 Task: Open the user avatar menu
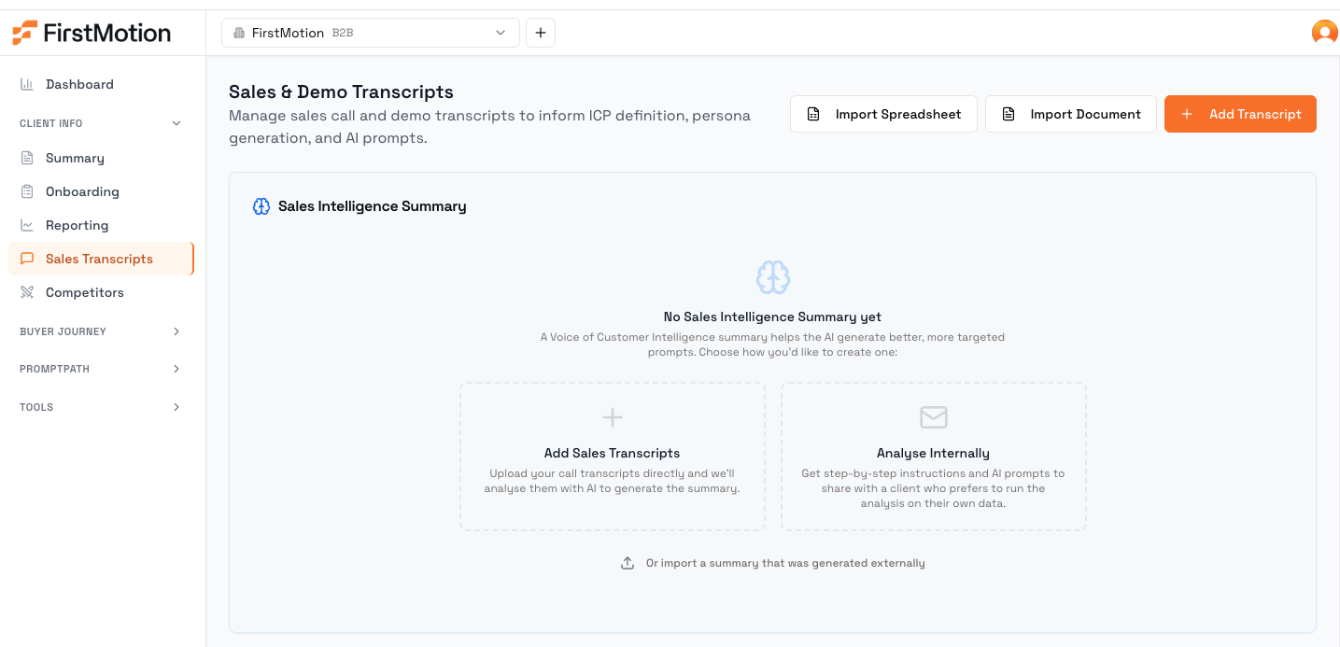click(1324, 33)
